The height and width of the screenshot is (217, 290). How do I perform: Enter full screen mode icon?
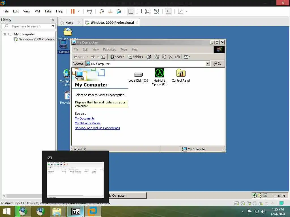(x=148, y=11)
